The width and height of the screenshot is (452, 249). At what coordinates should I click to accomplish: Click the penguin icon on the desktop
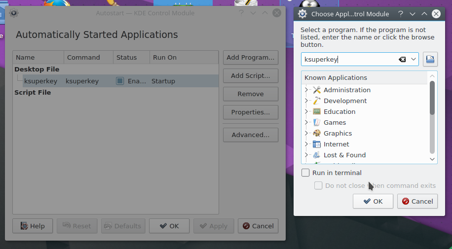(x=309, y=3)
